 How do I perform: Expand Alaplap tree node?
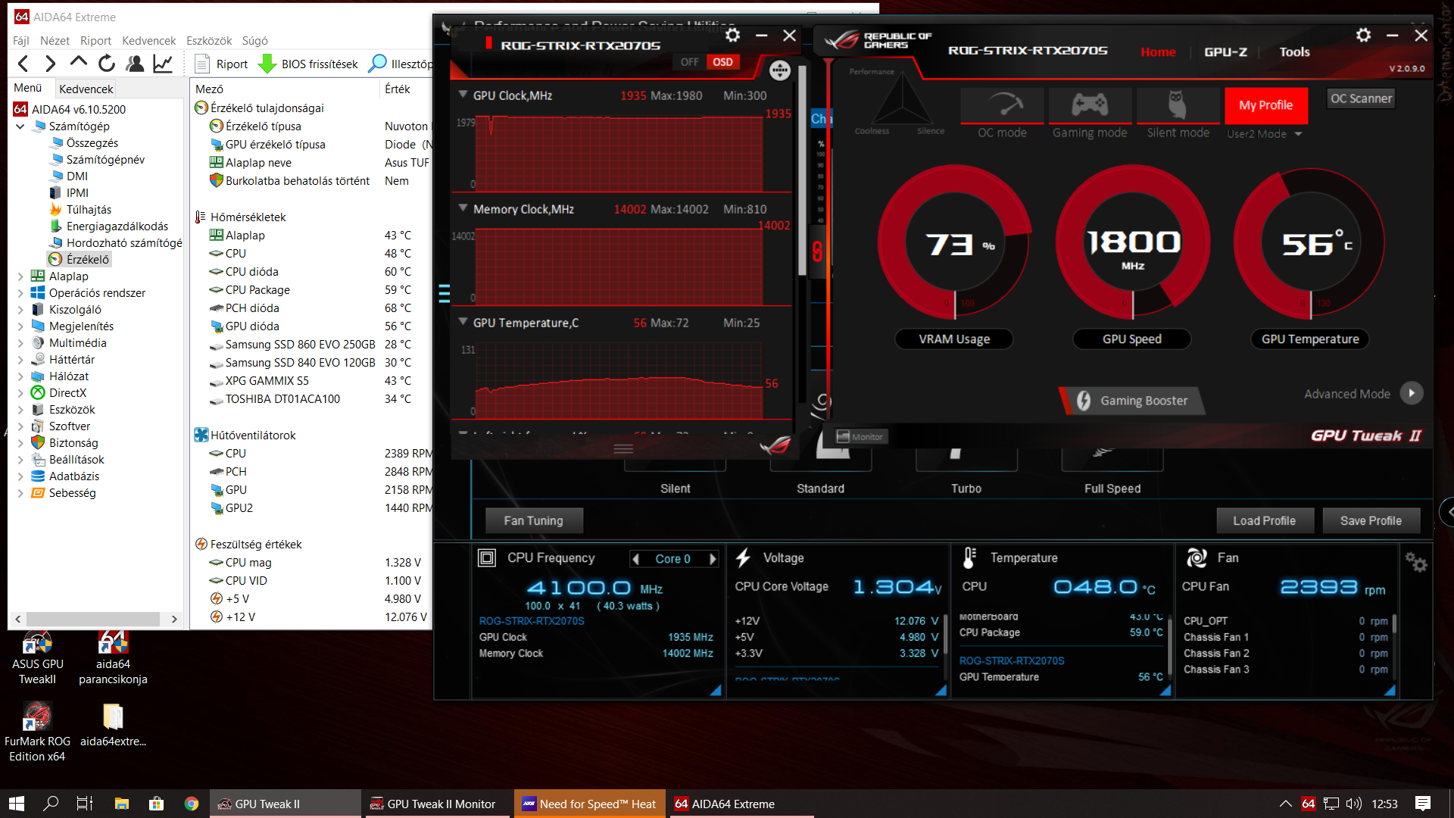coord(20,276)
